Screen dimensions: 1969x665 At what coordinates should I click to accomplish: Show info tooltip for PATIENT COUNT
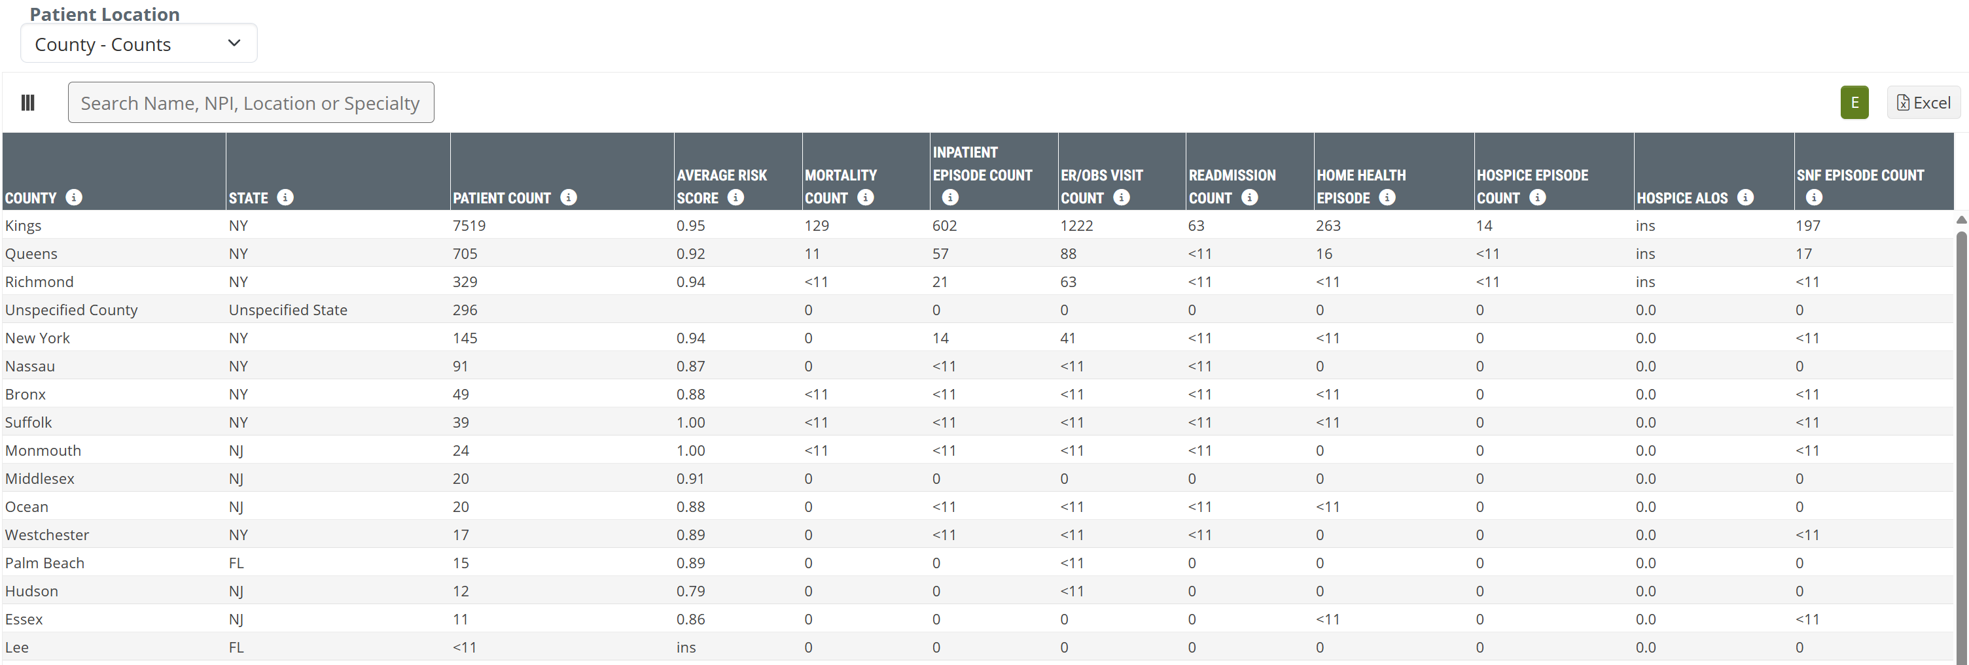[569, 197]
